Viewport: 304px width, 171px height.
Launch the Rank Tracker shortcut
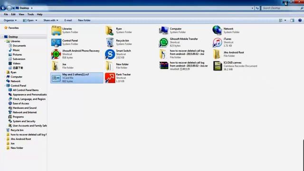point(110,78)
